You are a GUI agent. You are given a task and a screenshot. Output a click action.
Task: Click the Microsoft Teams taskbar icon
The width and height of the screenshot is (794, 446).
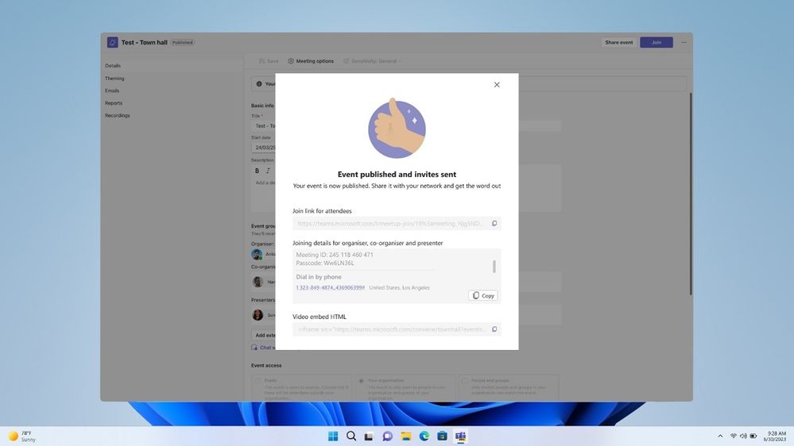[x=460, y=436]
